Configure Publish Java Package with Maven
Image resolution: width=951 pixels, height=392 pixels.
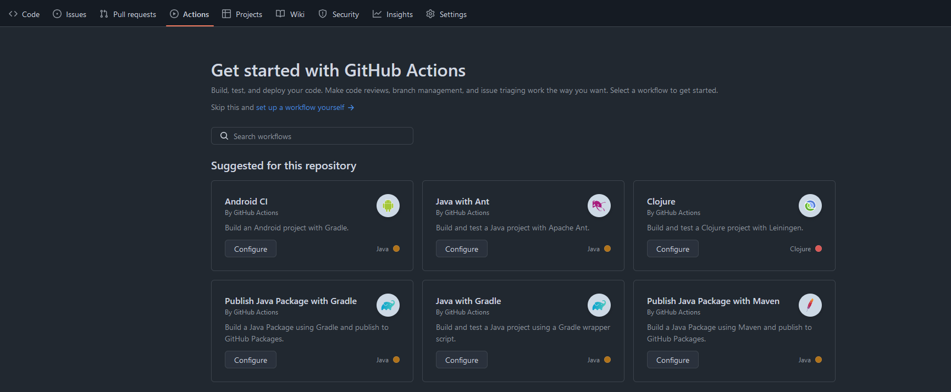(x=673, y=360)
